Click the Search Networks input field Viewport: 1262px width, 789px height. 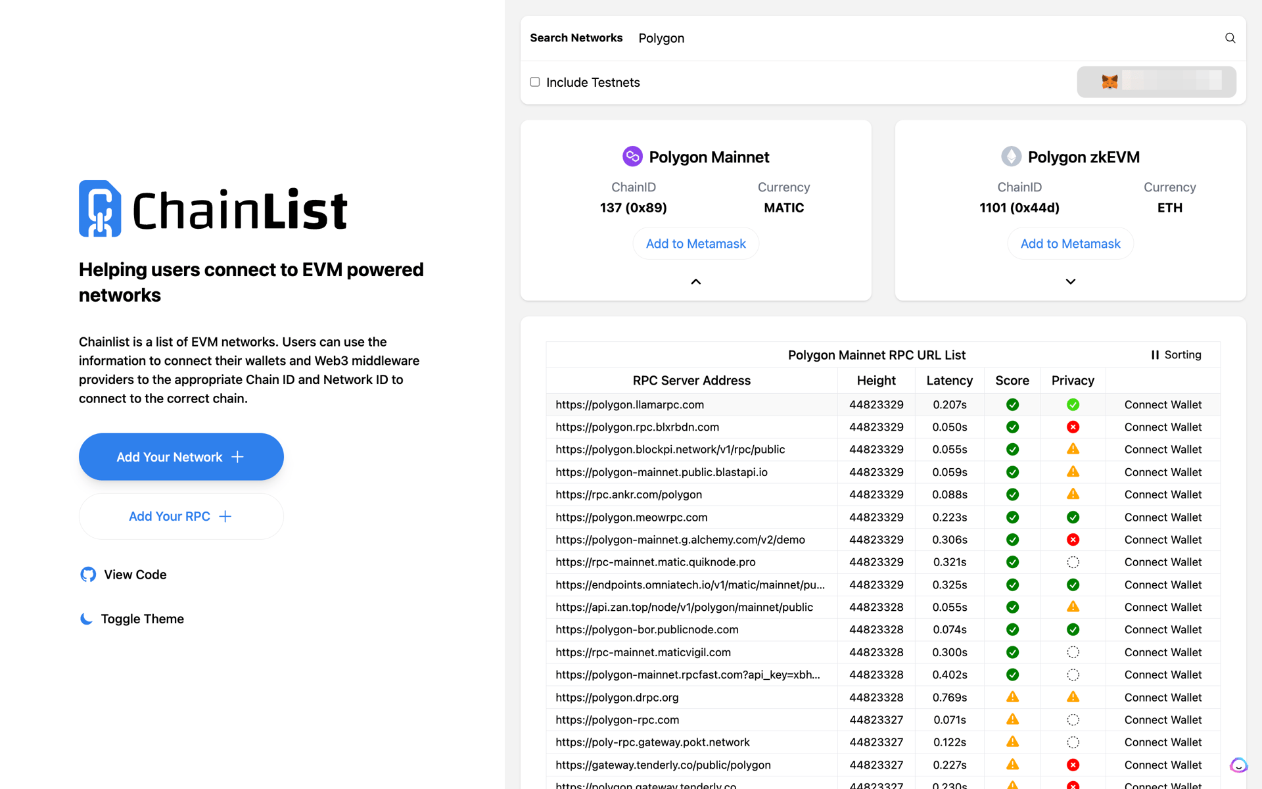[927, 38]
